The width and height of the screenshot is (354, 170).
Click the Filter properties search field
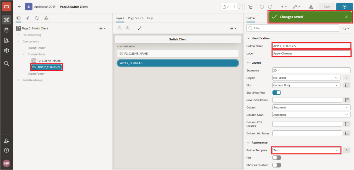[293, 28]
